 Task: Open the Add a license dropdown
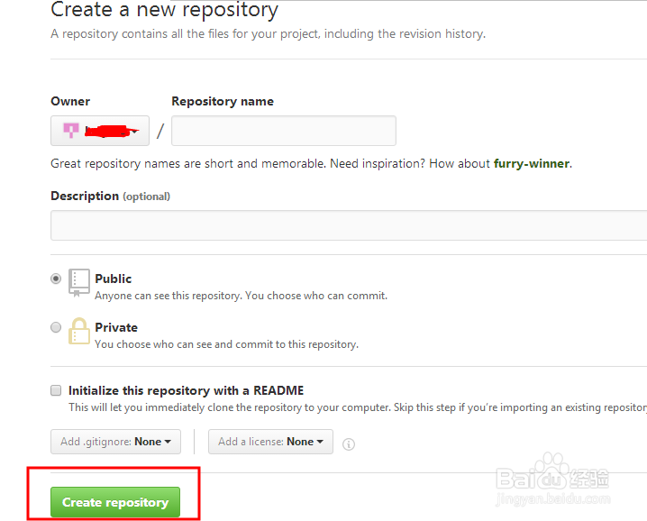(270, 442)
